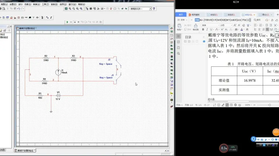
Task: Click the redo arrow in Multisim toolbar
Action: click(22, 8)
